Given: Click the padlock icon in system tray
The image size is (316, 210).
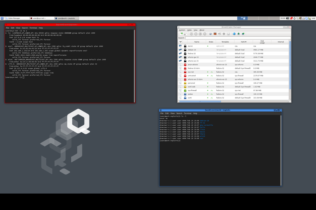Looking at the screenshot, I should click(x=295, y=18).
